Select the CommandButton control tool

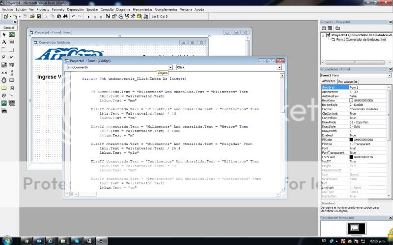[11, 49]
